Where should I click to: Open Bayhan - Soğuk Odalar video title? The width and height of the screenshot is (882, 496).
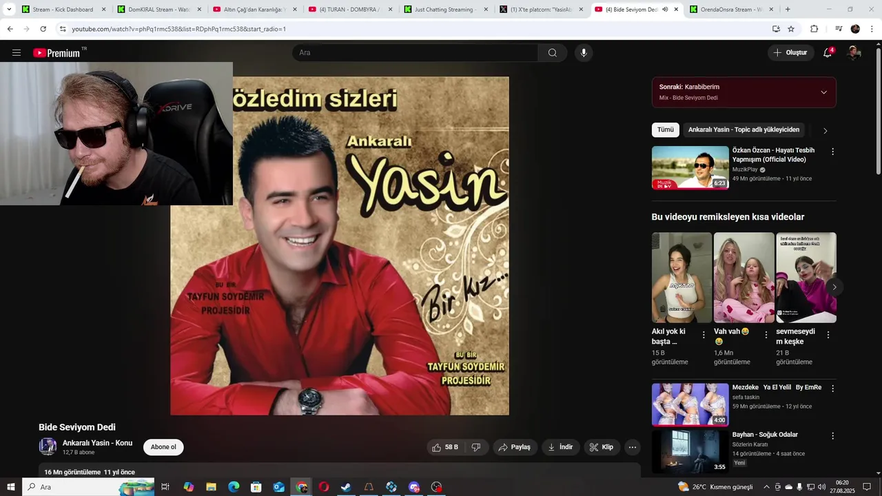point(765,435)
